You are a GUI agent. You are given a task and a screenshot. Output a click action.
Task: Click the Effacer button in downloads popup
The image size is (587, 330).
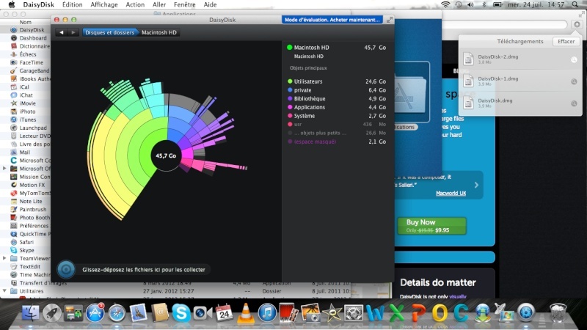[566, 42]
